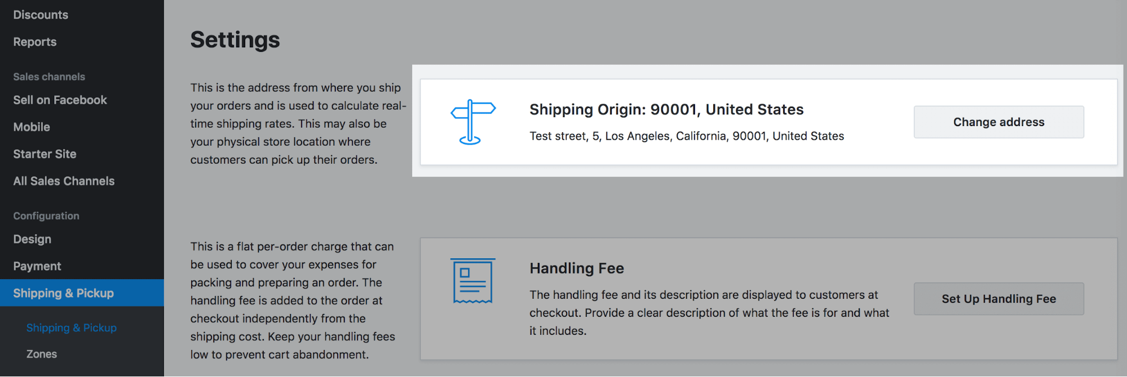Click the blue Shipping & Pickup submenu link
This screenshot has height=377, width=1127.
[71, 327]
